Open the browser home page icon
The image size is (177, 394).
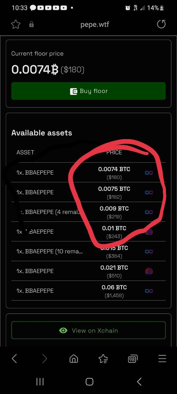(74, 359)
